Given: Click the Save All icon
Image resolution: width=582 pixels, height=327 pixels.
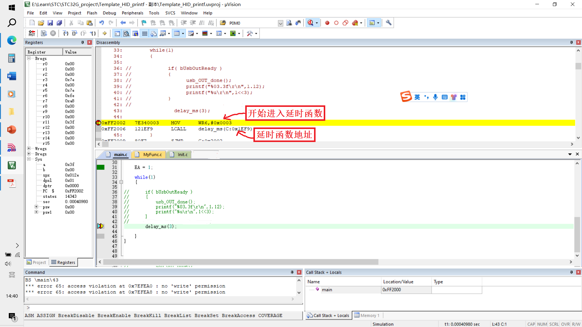Looking at the screenshot, I should (x=59, y=23).
